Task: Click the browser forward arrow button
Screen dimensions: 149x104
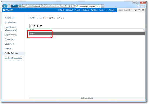Action: [x=9, y=6]
